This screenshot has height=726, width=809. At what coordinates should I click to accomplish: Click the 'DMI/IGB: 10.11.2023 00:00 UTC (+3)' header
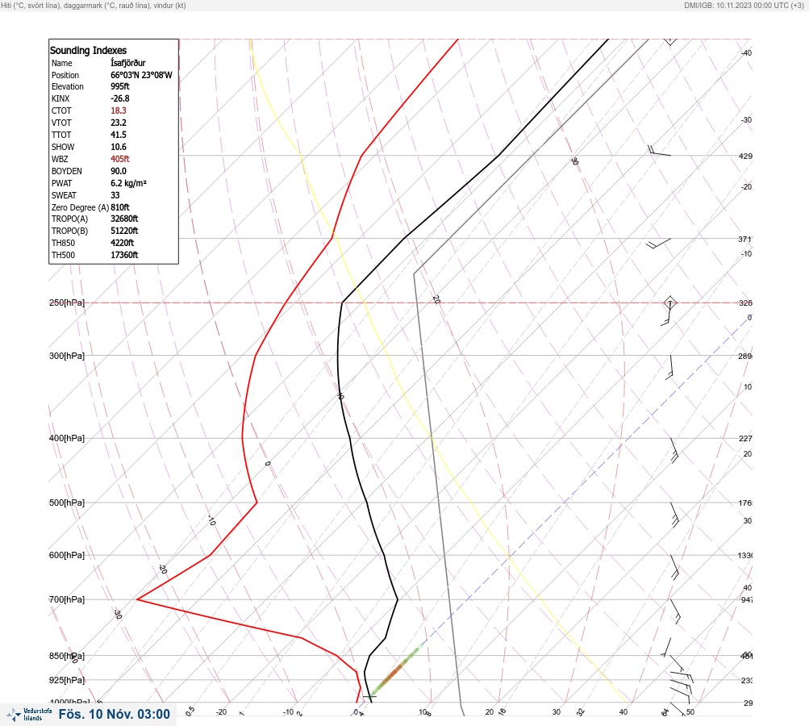(x=744, y=5)
